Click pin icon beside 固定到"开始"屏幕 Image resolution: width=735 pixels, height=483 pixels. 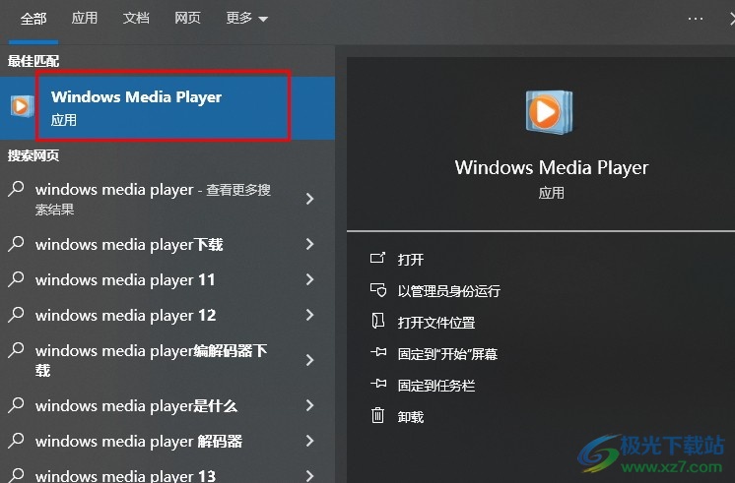pyautogui.click(x=378, y=352)
